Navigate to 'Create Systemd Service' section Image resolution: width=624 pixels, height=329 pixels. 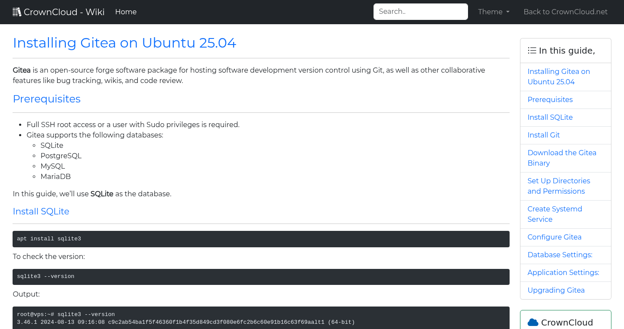(x=555, y=214)
